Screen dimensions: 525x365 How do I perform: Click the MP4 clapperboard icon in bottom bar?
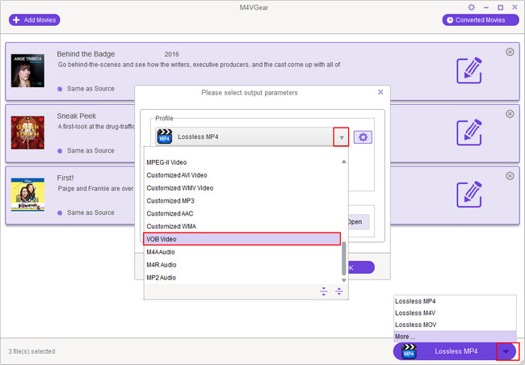[x=409, y=351]
